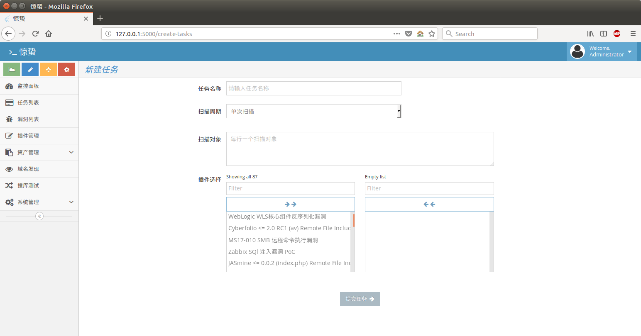Expand the 系统管理 sidebar section
The width and height of the screenshot is (641, 336).
[x=39, y=202]
